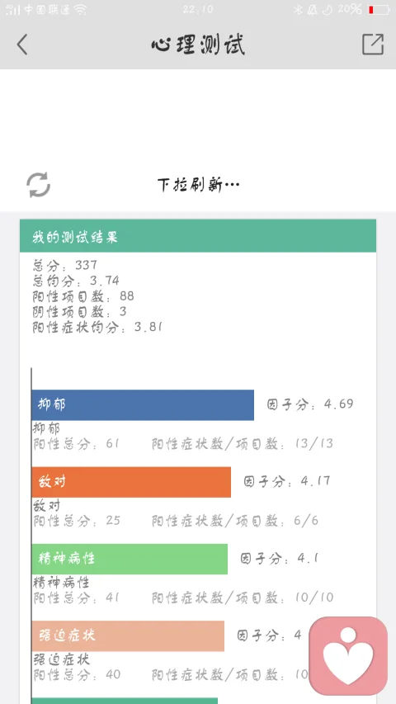
Task: Tap the circular refresh arrows icon
Action: [38, 185]
